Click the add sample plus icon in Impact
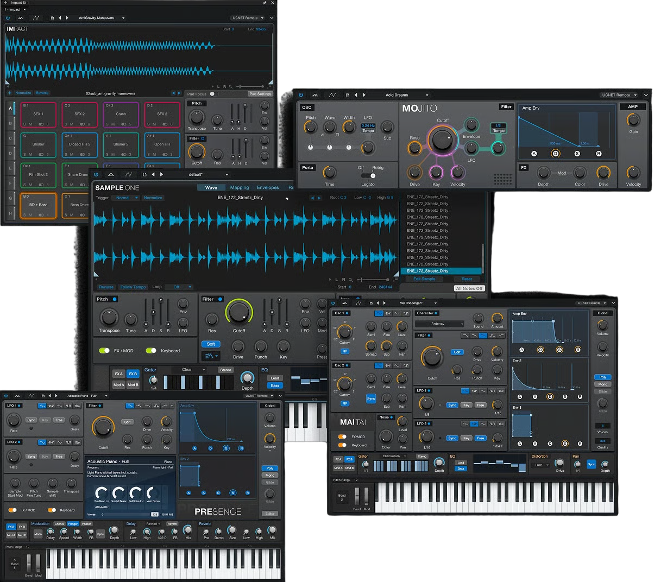 9,93
